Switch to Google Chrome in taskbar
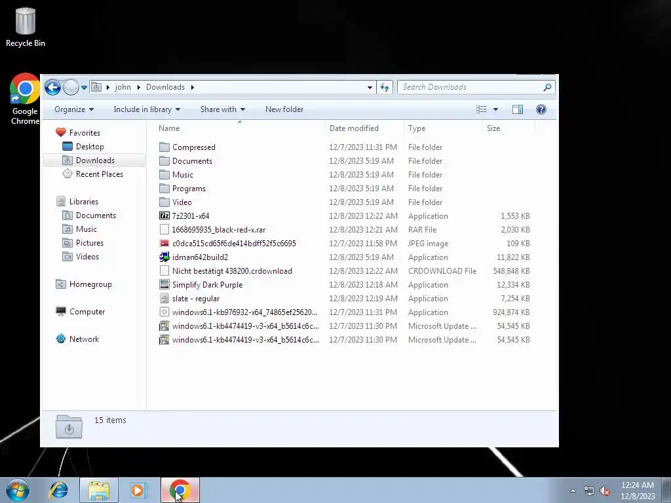This screenshot has width=671, height=503. 180,490
